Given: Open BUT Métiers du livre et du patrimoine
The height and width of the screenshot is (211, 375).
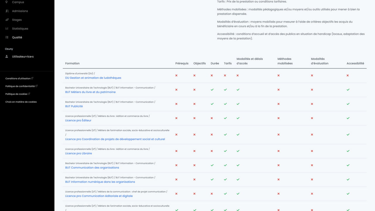Looking at the screenshot, I should (90, 92).
